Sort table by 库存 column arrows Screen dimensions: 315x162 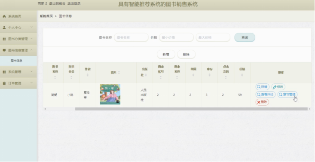[210, 75]
